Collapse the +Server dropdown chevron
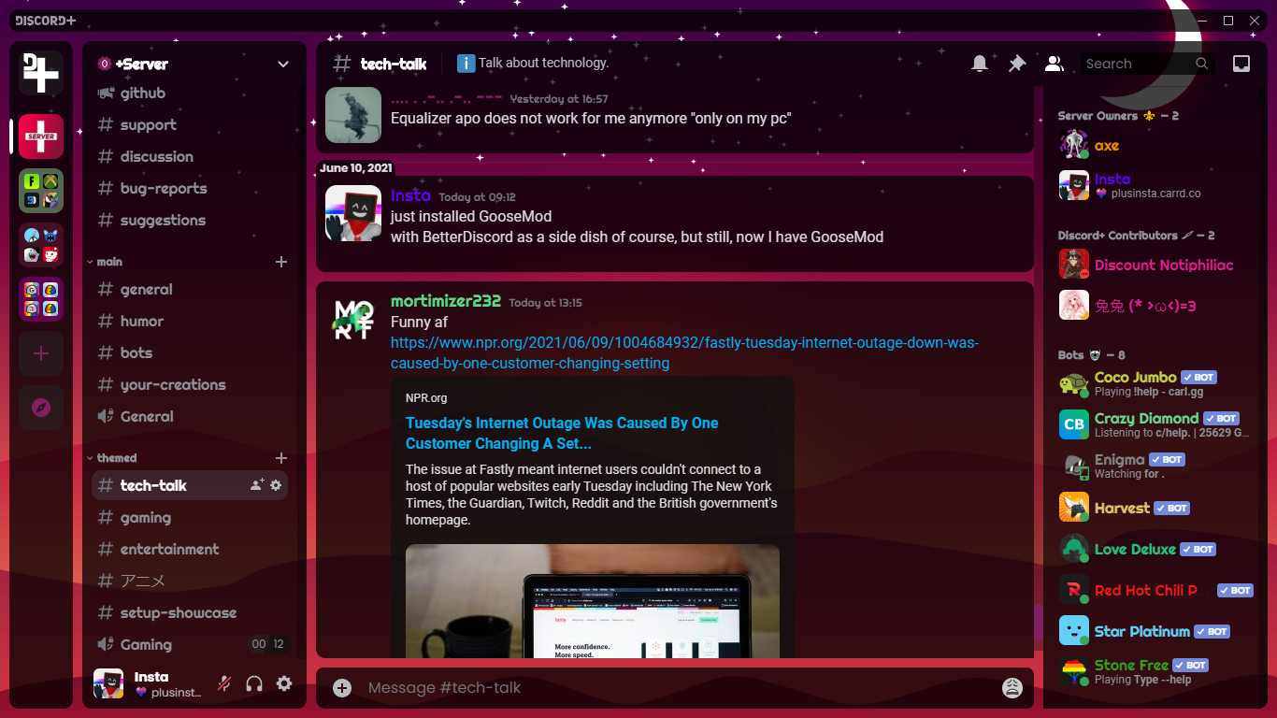The width and height of the screenshot is (1277, 718). (282, 64)
